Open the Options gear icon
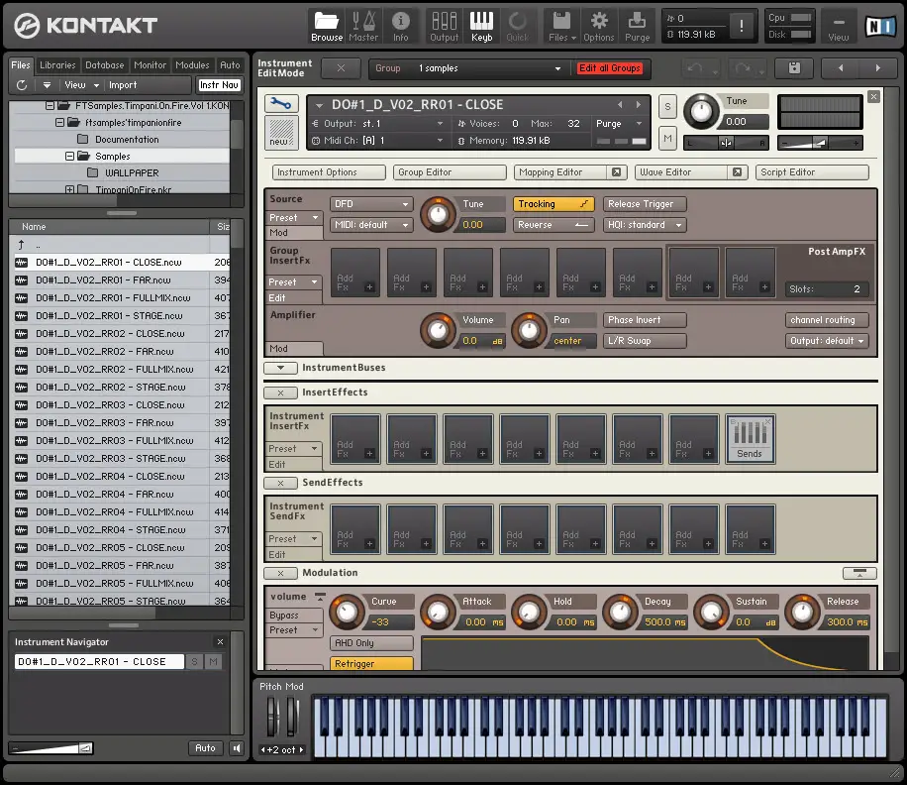The height and width of the screenshot is (785, 907). pyautogui.click(x=599, y=26)
